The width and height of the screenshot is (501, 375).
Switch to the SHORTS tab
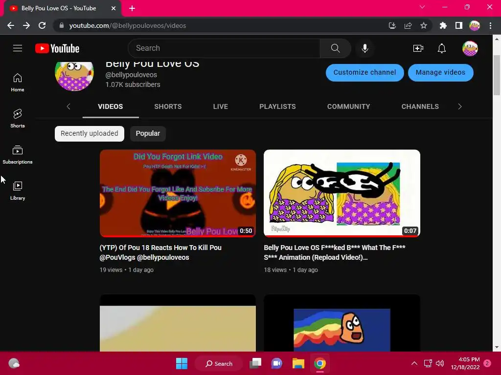(168, 106)
